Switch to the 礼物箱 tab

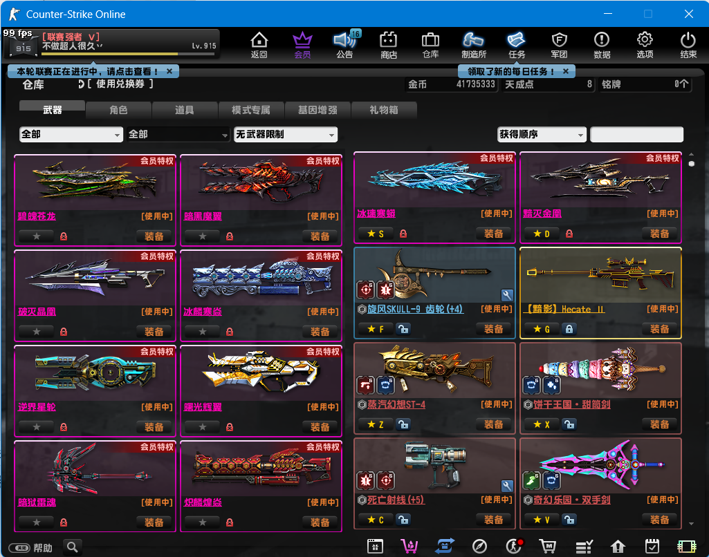point(384,110)
